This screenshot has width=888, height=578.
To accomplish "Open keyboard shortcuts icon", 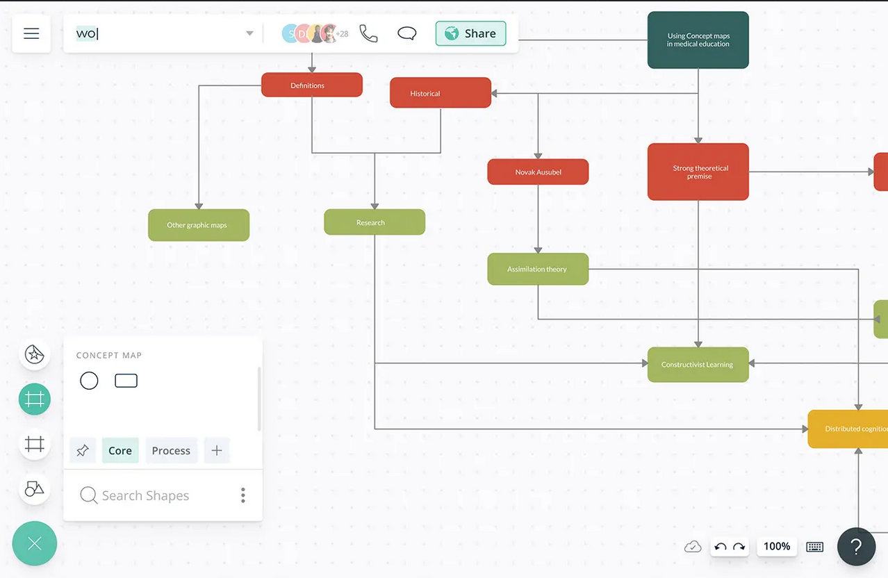I will (814, 547).
